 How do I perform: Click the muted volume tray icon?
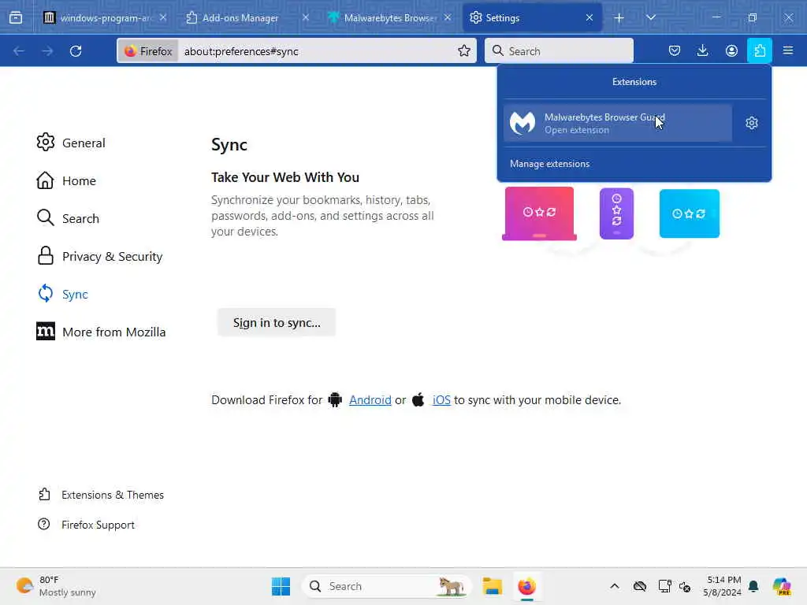685,586
